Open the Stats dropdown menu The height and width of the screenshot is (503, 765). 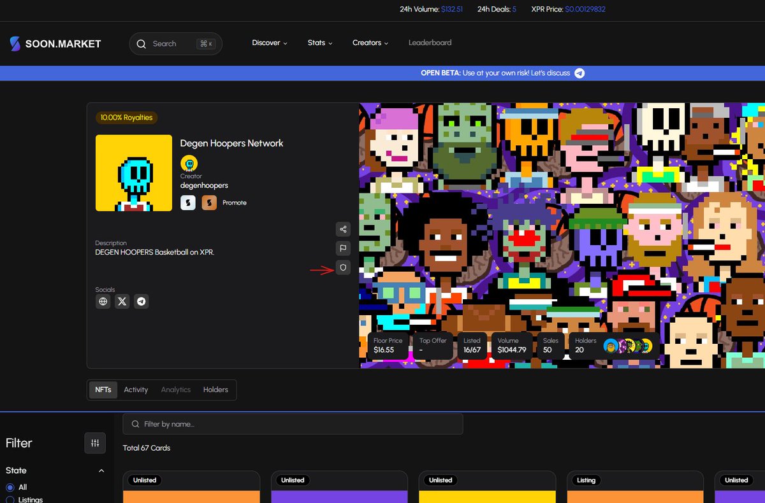point(320,43)
